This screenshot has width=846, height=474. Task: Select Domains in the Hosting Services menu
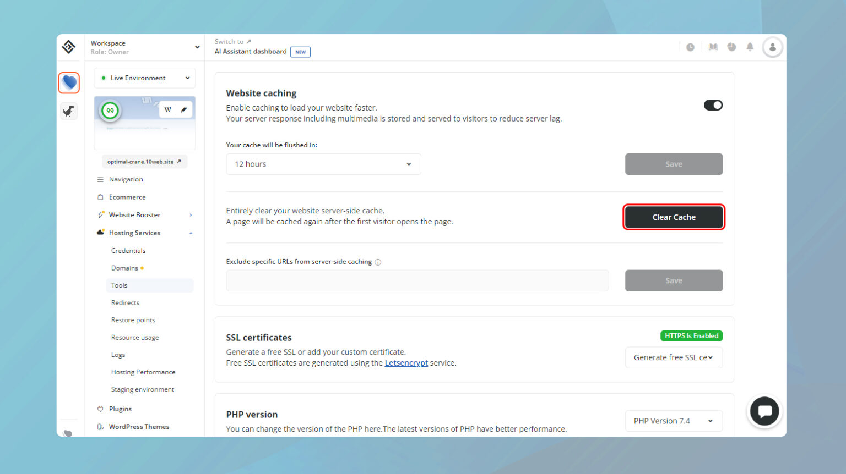pos(123,268)
